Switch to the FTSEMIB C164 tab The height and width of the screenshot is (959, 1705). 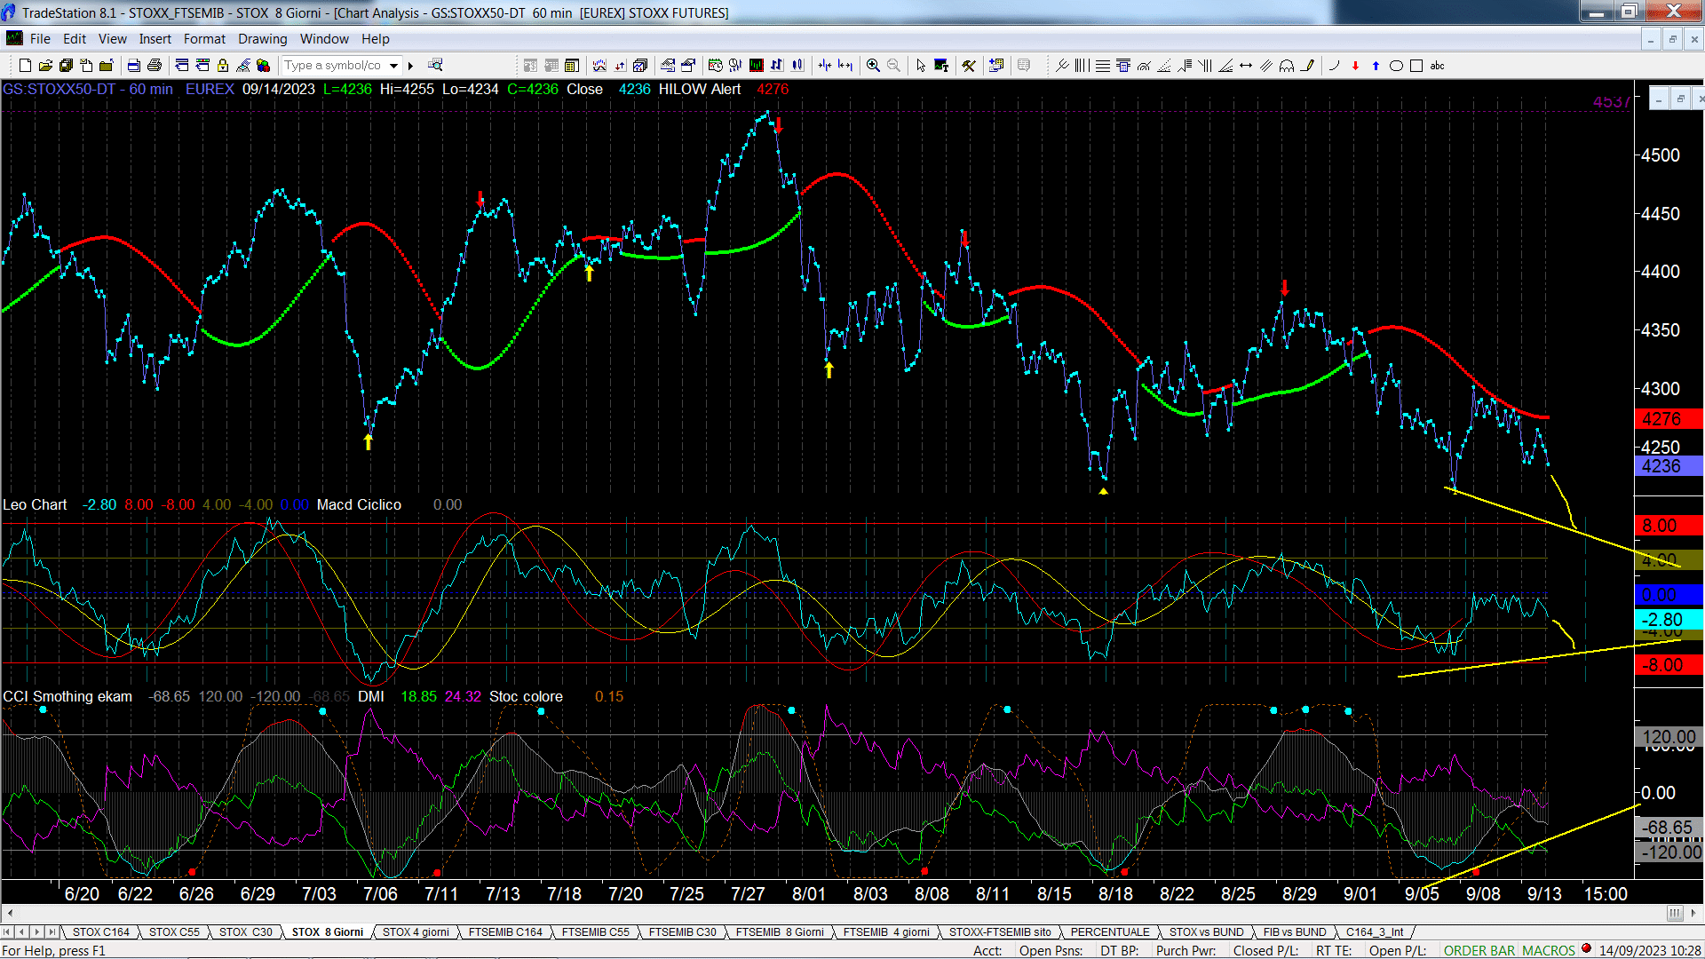tap(505, 932)
